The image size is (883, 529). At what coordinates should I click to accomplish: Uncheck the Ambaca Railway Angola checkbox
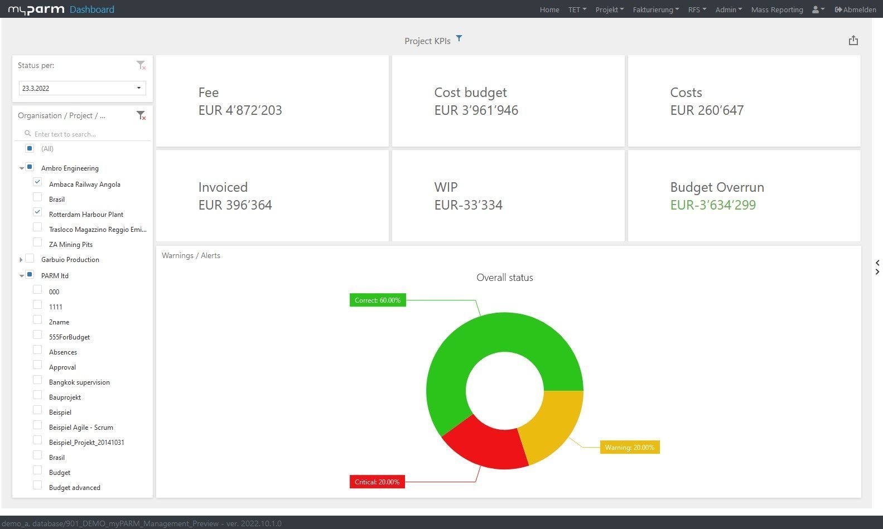coord(37,182)
